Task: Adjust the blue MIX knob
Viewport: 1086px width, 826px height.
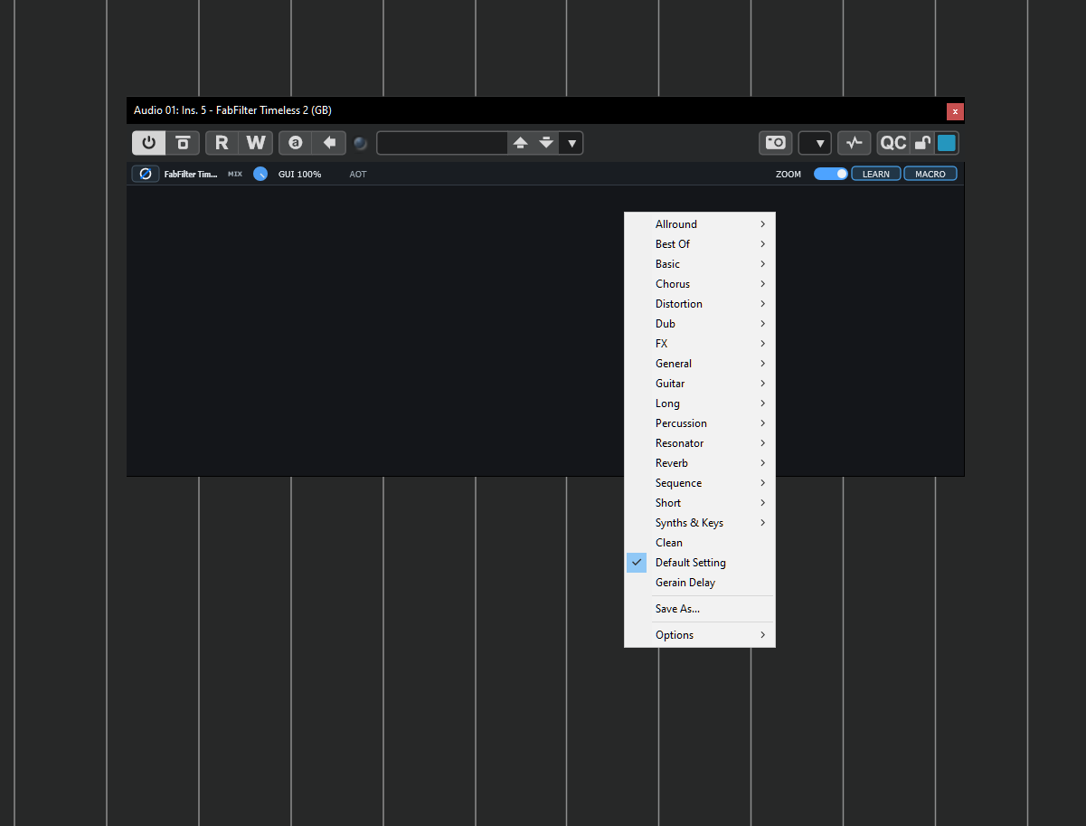Action: [x=260, y=174]
